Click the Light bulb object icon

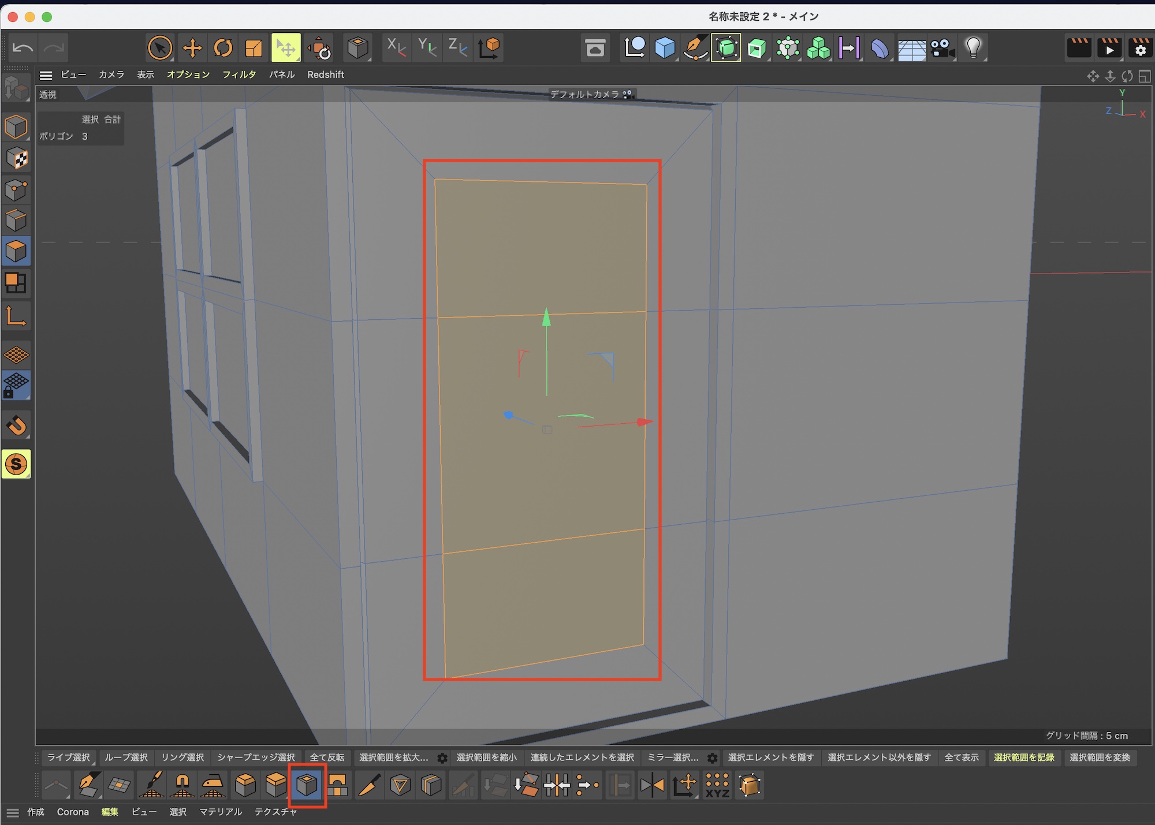(x=973, y=48)
